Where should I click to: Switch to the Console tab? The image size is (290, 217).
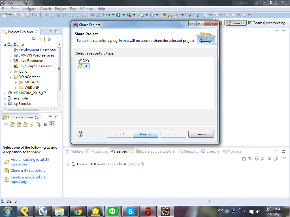(x=210, y=151)
